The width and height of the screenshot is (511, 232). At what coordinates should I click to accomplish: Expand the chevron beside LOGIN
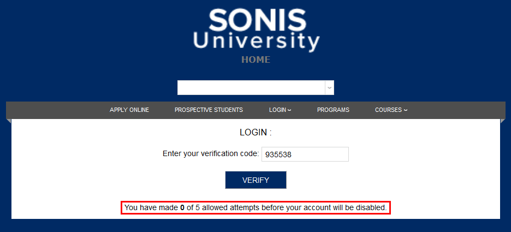pos(289,110)
